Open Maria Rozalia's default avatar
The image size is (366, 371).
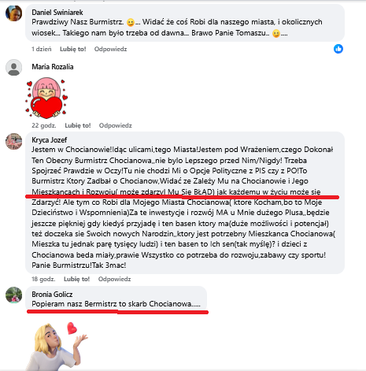[x=13, y=68]
